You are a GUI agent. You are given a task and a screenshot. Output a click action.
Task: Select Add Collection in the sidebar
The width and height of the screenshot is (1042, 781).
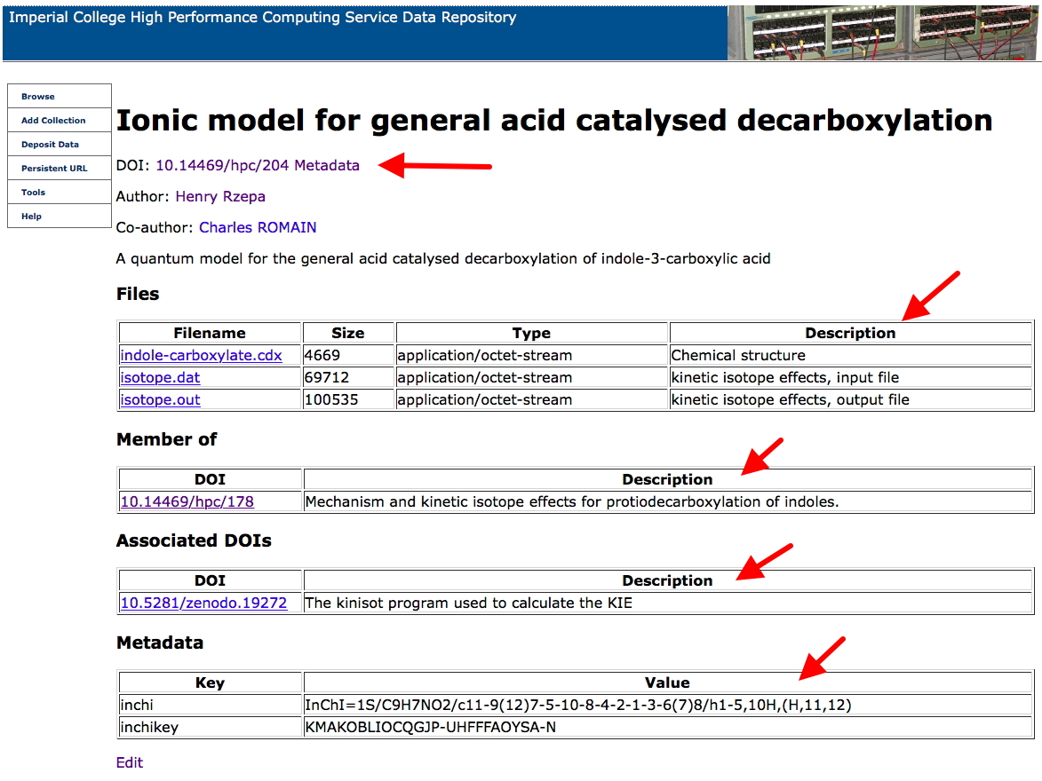[x=53, y=120]
